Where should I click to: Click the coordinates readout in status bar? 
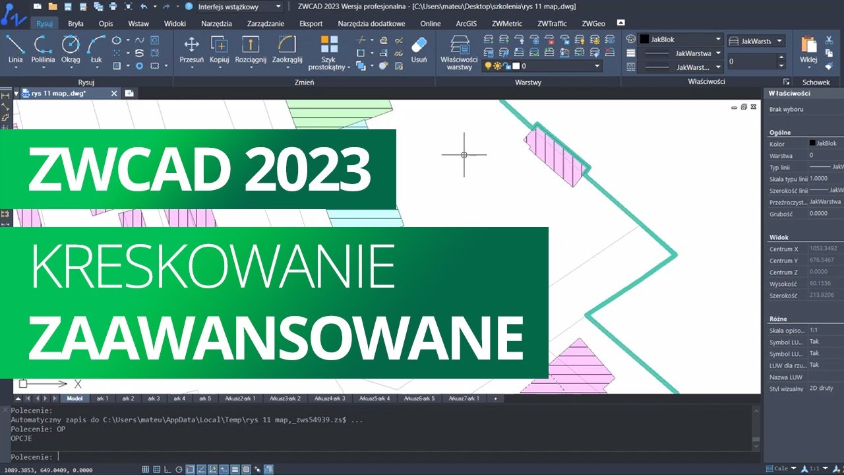(x=48, y=469)
